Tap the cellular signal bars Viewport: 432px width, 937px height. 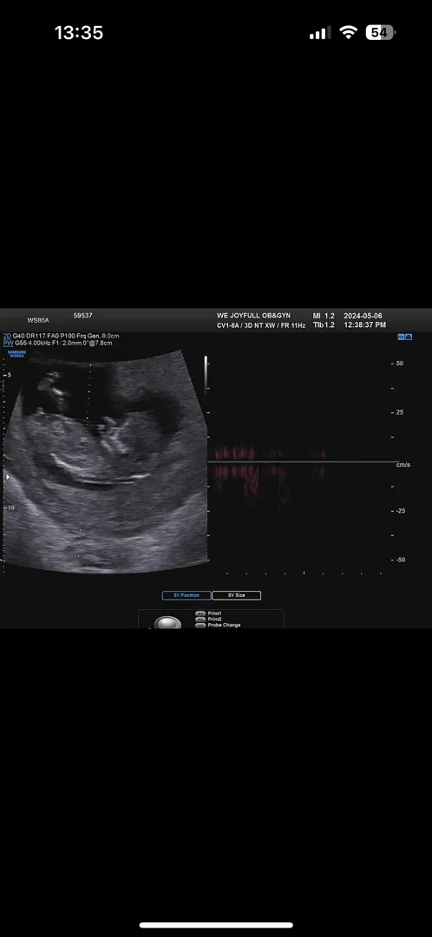pos(320,34)
